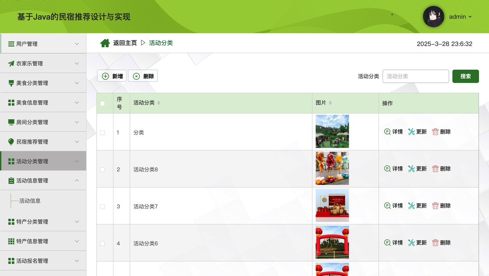Expand the 民宿推荐管理 chevron
Image resolution: width=489 pixels, height=276 pixels.
[77, 142]
